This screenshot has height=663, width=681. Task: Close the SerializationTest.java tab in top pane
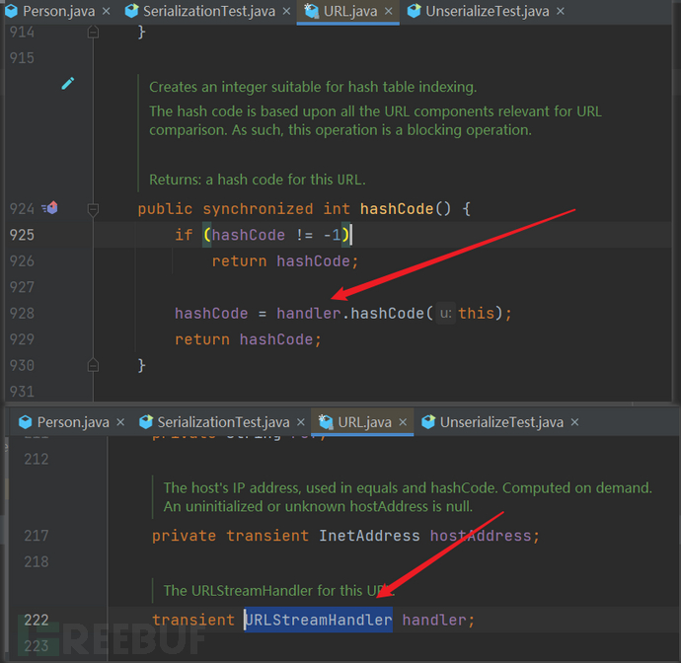pyautogui.click(x=286, y=12)
